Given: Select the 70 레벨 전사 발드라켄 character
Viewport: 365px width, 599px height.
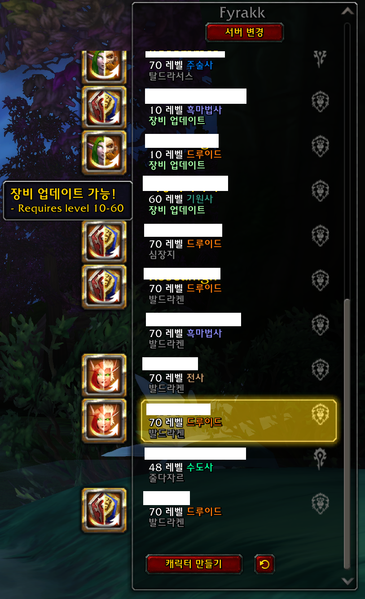Looking at the screenshot, I should pyautogui.click(x=239, y=376).
